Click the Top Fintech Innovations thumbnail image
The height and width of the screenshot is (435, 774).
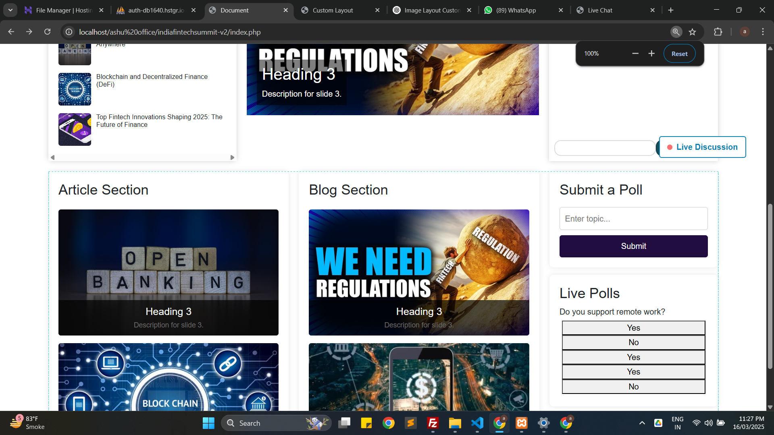(x=75, y=129)
